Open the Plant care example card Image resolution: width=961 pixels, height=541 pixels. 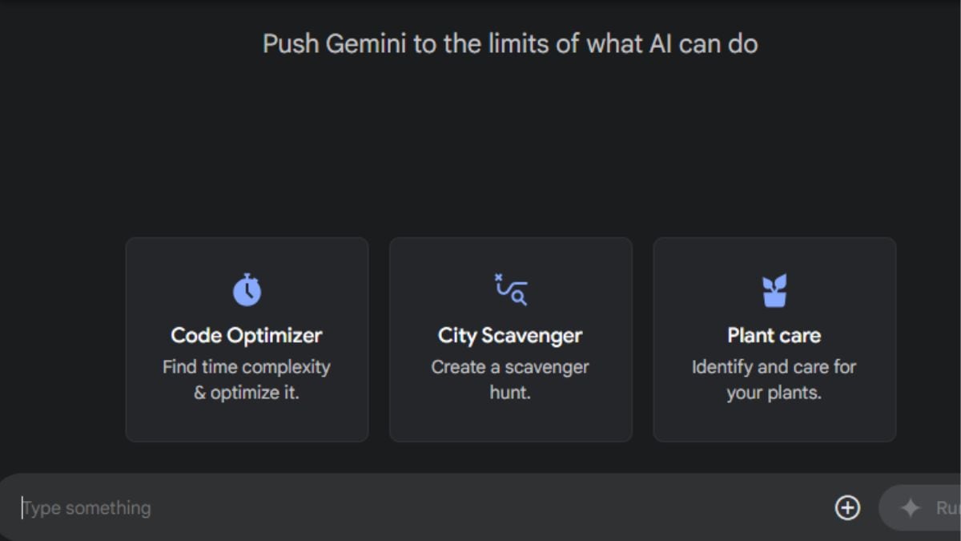[x=774, y=339]
